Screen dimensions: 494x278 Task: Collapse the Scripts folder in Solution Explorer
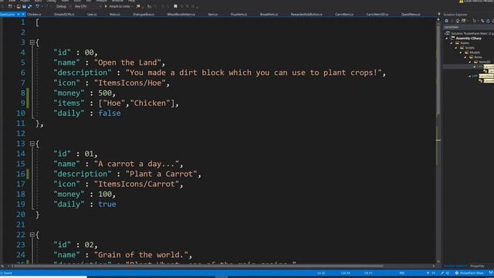click(x=456, y=48)
